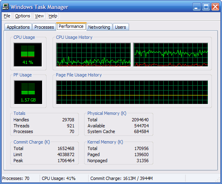The image size is (222, 184).
Task: Click the status bar 'CPU Usage: 41%' entry
Action: pyautogui.click(x=59, y=178)
